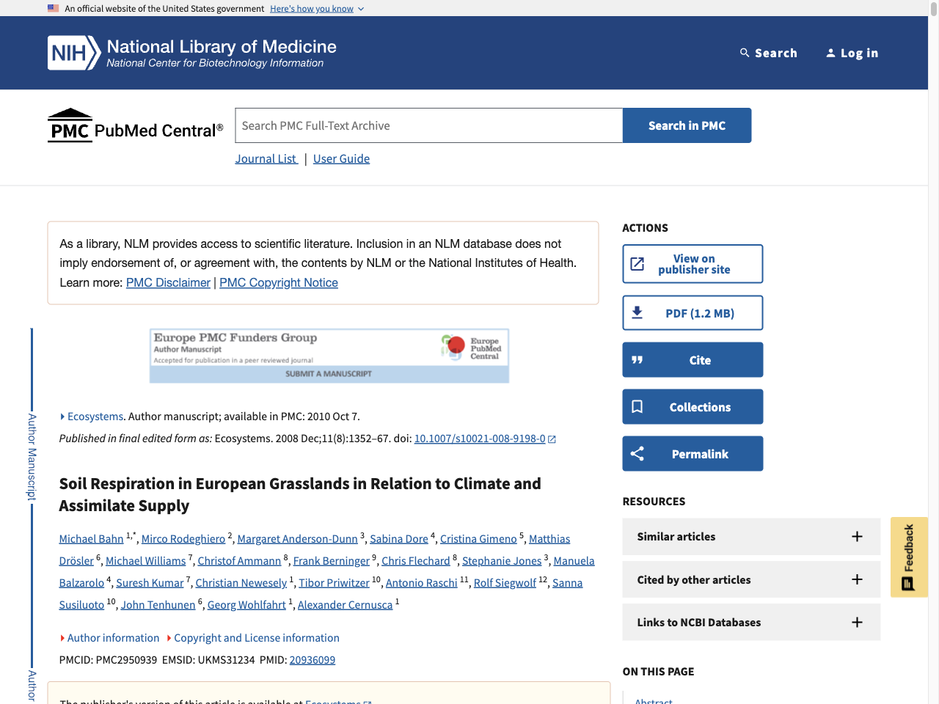The image size is (939, 704).
Task: Open the User Guide link
Action: pyautogui.click(x=341, y=158)
